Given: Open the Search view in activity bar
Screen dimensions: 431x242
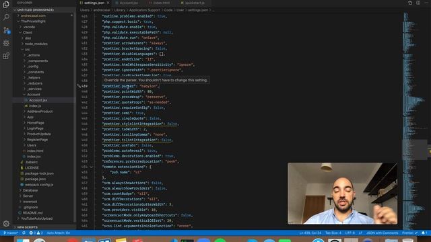Looking at the screenshot, I should pos(6,17).
